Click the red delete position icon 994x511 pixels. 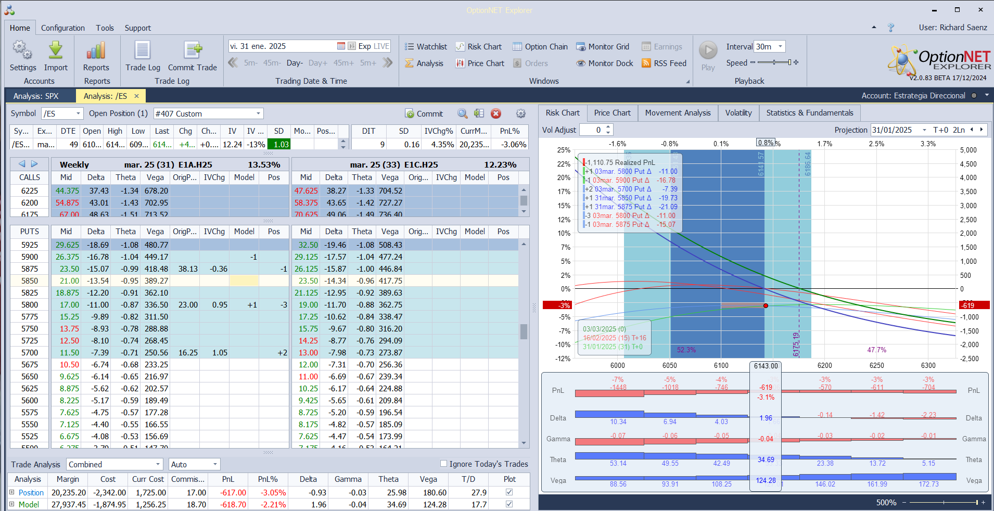pyautogui.click(x=496, y=113)
